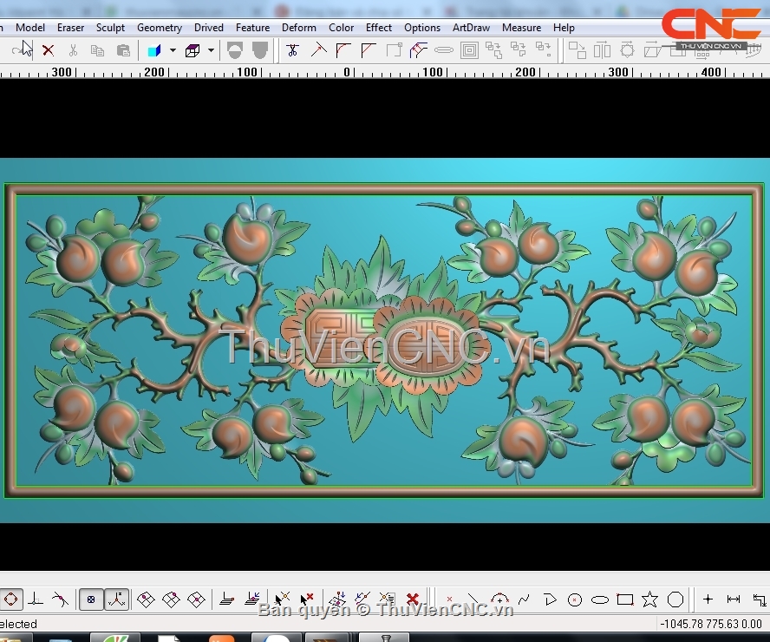The width and height of the screenshot is (770, 642).
Task: Expand the wireframe box view dropdown arrow
Action: click(x=211, y=51)
